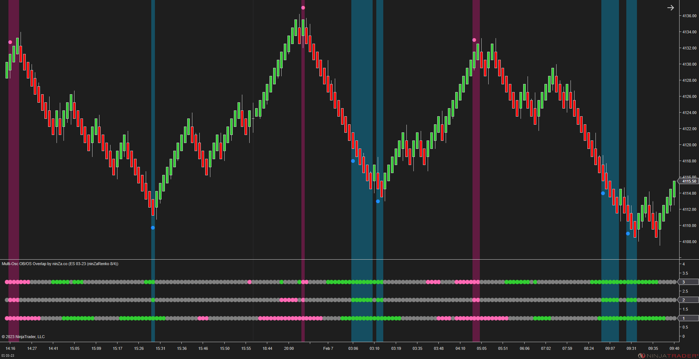This screenshot has height=359, width=699.
Task: Click the "1" oscillator marker on the right axis
Action: [684, 318]
